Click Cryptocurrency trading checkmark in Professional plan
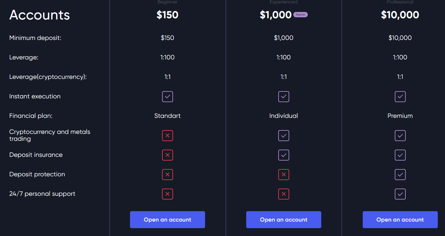The height and width of the screenshot is (236, 445). (400, 136)
